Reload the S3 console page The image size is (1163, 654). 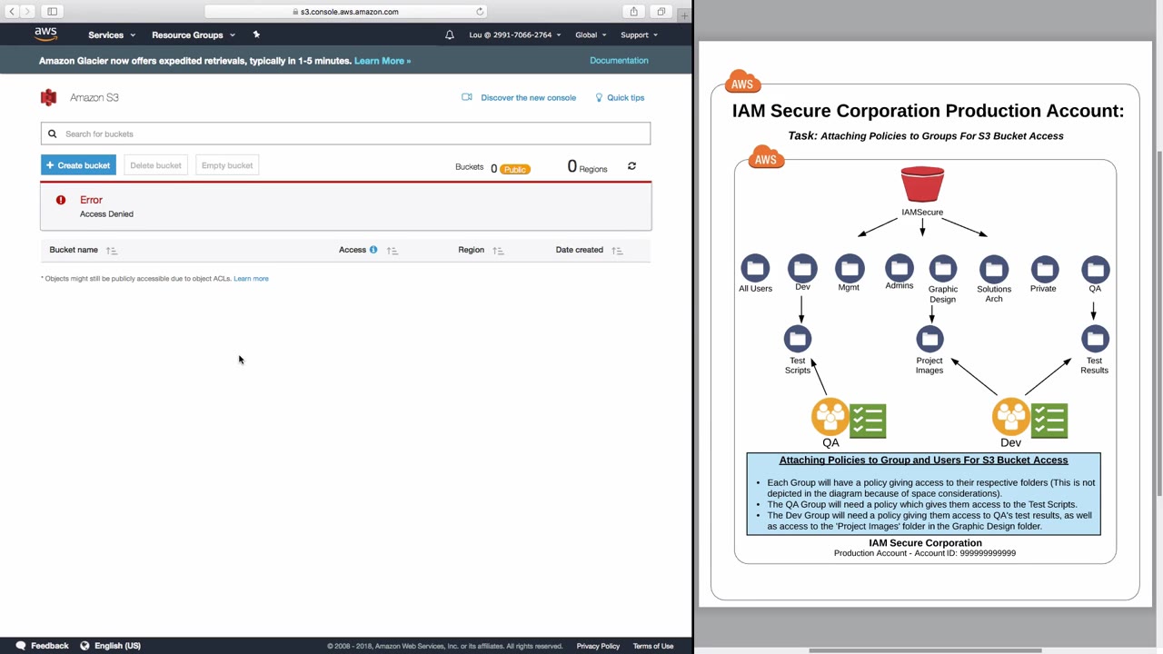pos(480,12)
